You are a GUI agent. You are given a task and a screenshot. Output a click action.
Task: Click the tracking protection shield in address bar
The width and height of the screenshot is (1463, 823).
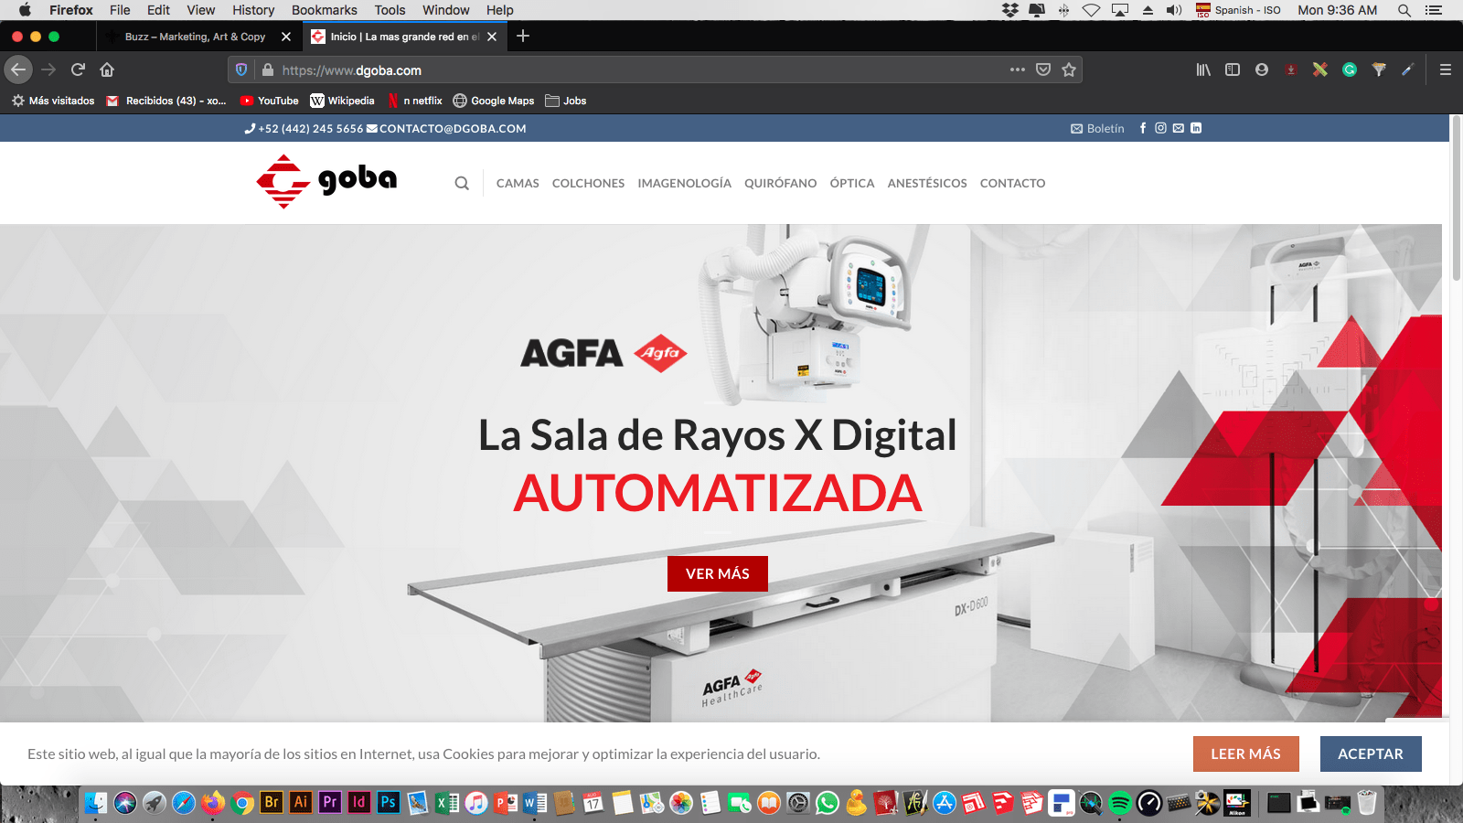pos(239,69)
